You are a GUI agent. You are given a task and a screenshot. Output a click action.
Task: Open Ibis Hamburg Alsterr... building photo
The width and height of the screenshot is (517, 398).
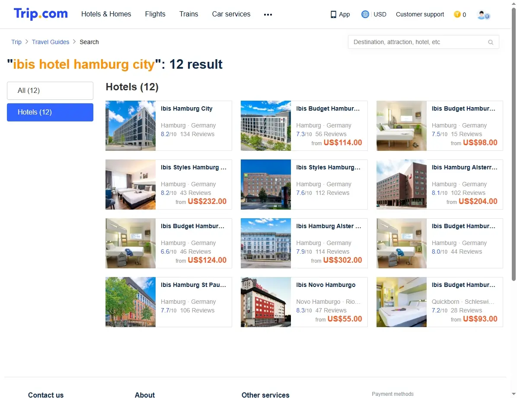coord(402,185)
